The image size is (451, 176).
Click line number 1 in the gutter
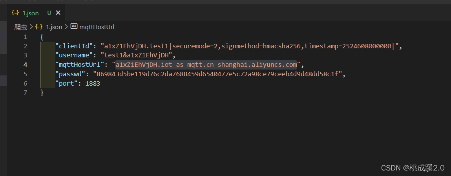26,37
